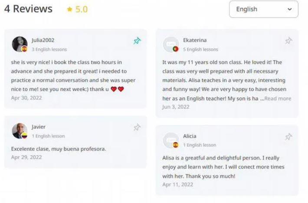308x203 pixels.
Task: Click Alicia's avatar icon
Action: point(170,140)
